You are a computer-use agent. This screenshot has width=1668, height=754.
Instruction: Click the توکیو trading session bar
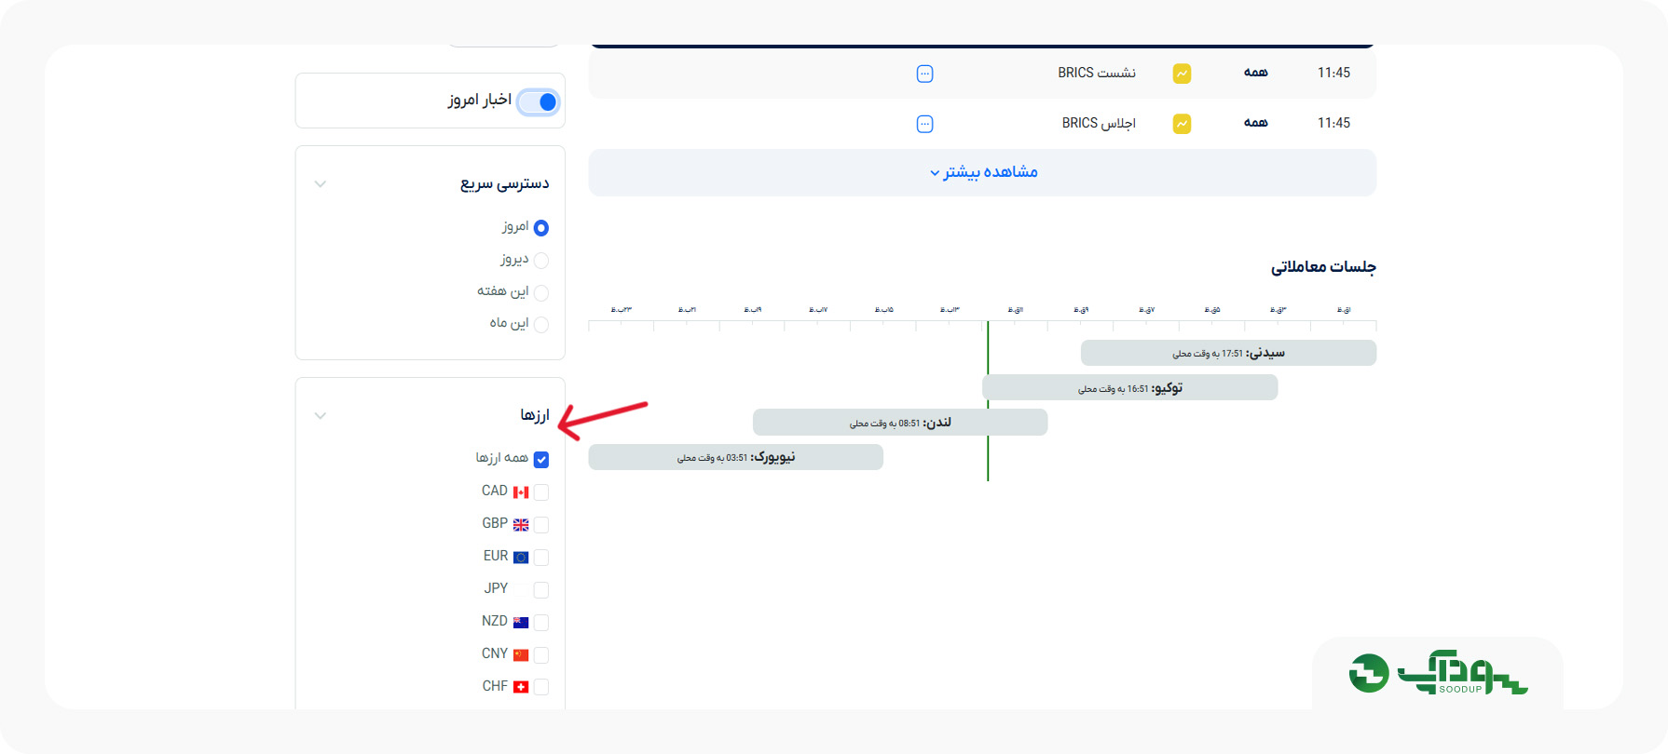pos(1130,388)
